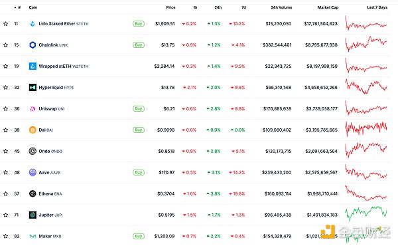The image size is (398, 246).
Task: Sort by the 7d change column header
Action: click(x=243, y=7)
